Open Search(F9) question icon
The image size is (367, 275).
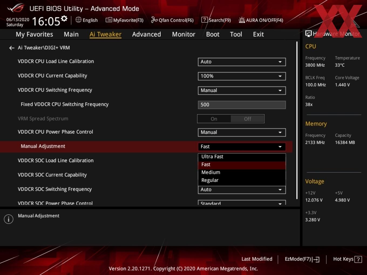[205, 20]
